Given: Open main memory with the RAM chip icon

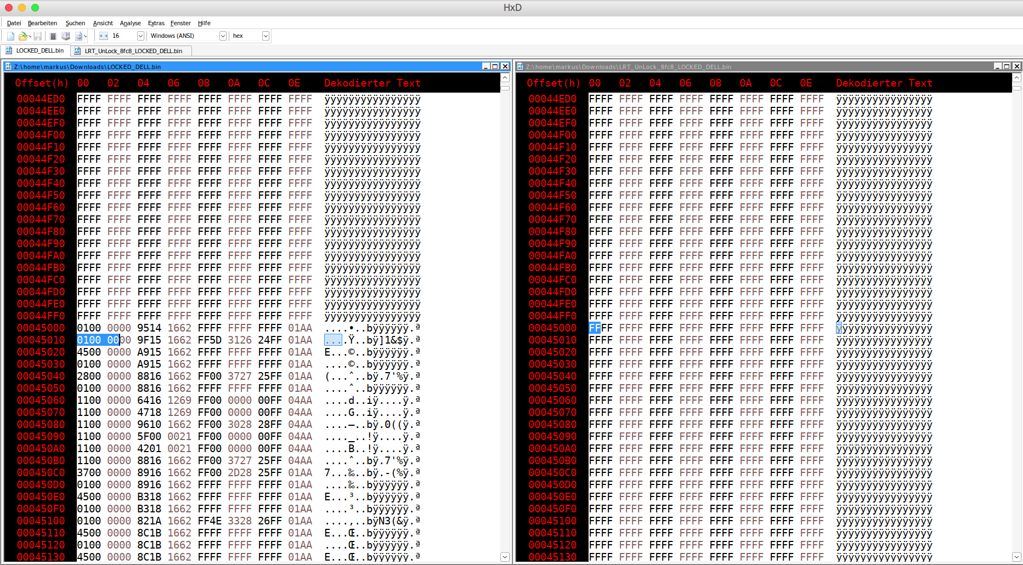Looking at the screenshot, I should [x=53, y=36].
